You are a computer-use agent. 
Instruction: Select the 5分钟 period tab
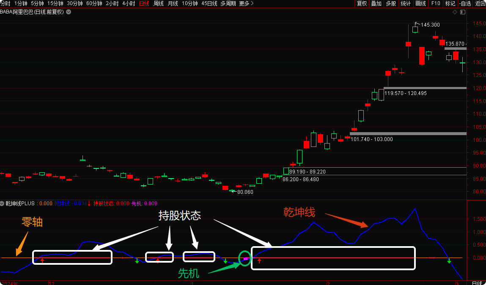coord(37,3)
